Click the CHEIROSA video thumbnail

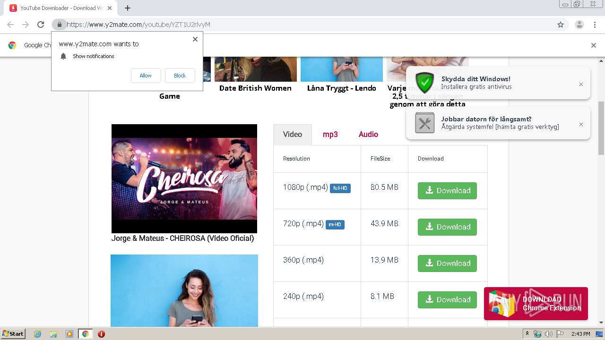click(x=184, y=178)
